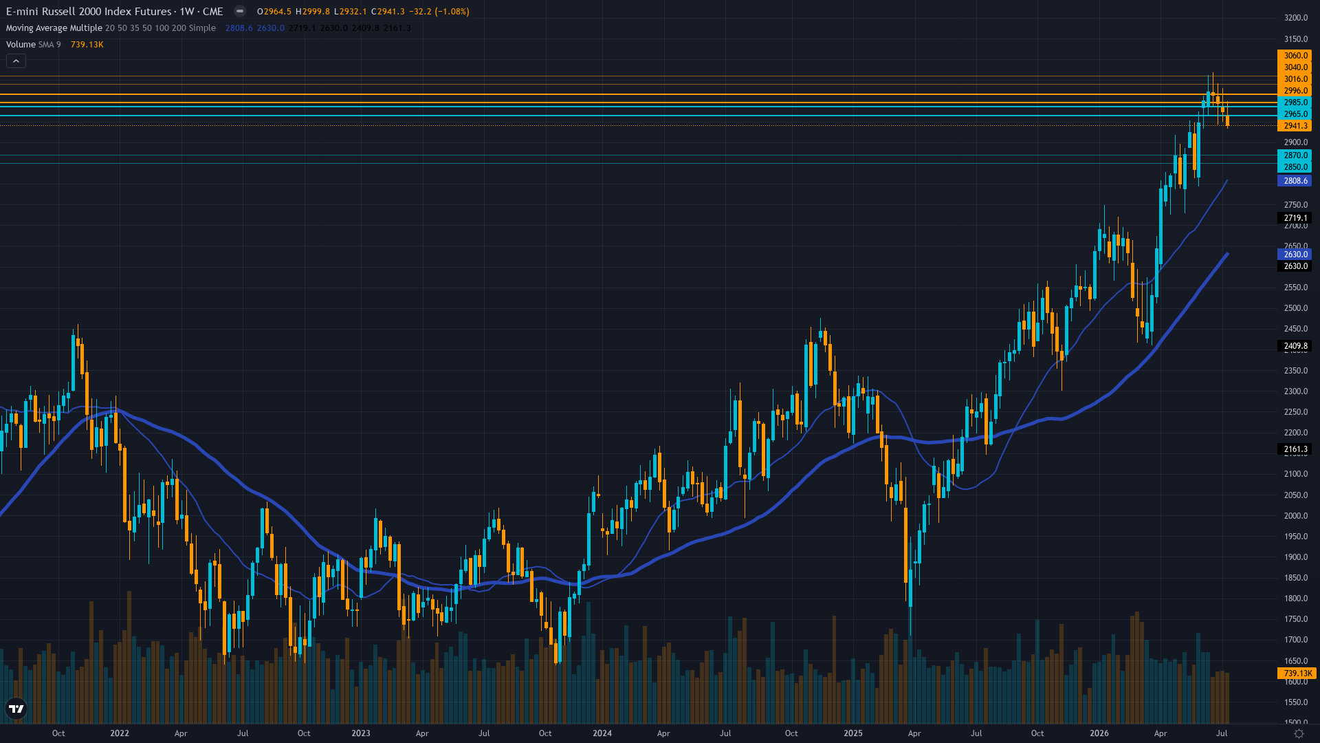The width and height of the screenshot is (1320, 743).
Task: Click the 3016.0 orange price label
Action: pos(1295,79)
